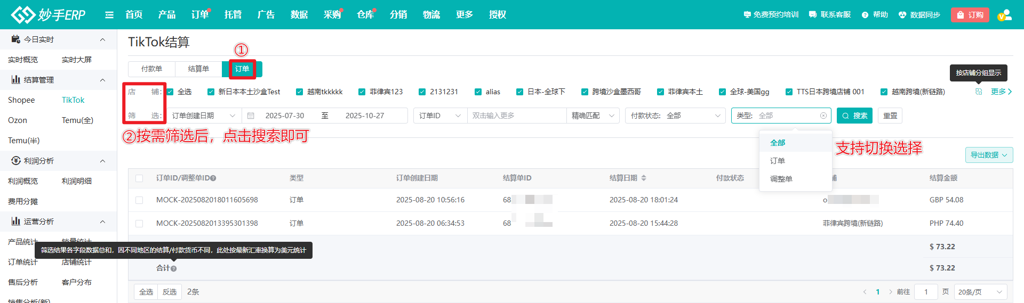
Task: Click the help icon beside 订单ID/调整单ID
Action: coord(213,178)
